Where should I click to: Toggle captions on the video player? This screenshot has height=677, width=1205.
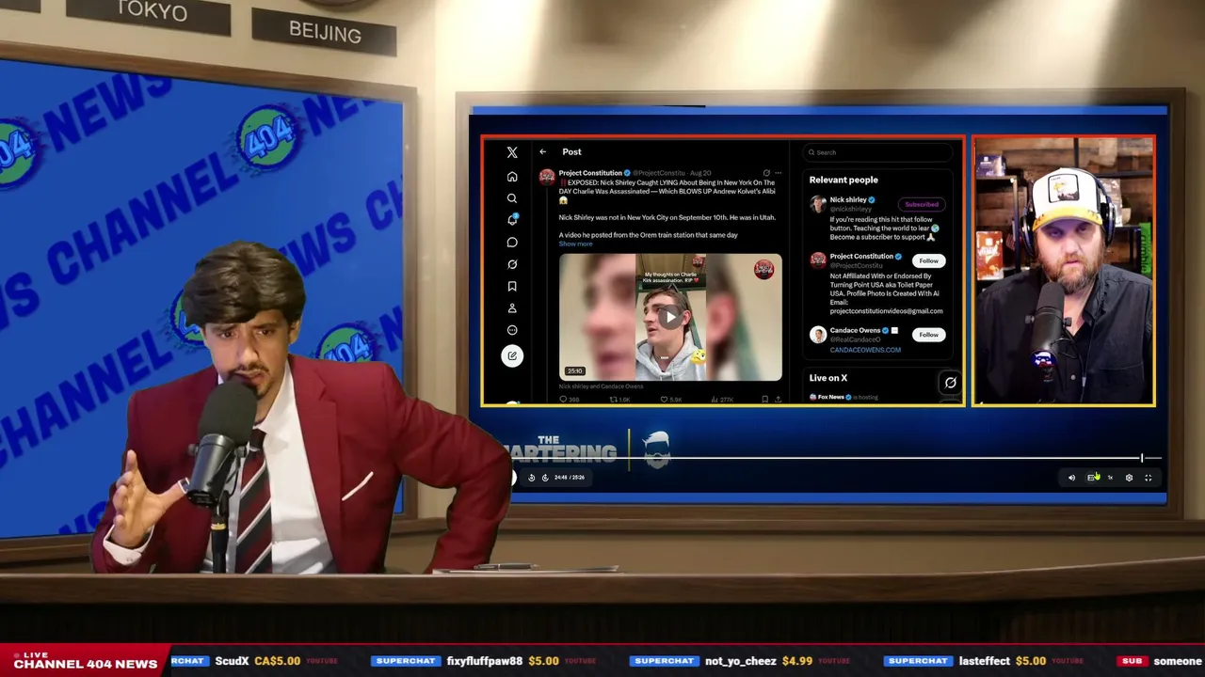1091,478
